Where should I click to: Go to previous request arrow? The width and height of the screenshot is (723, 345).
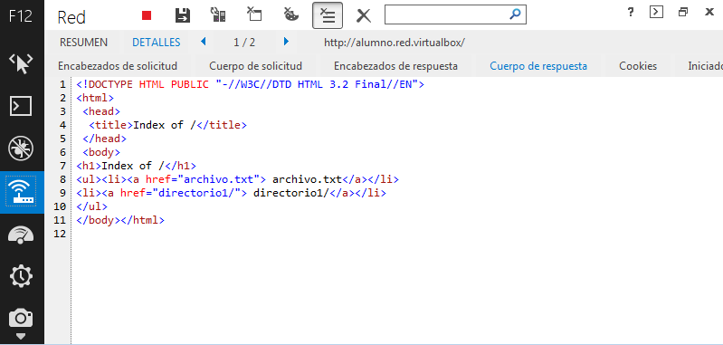[x=204, y=42]
